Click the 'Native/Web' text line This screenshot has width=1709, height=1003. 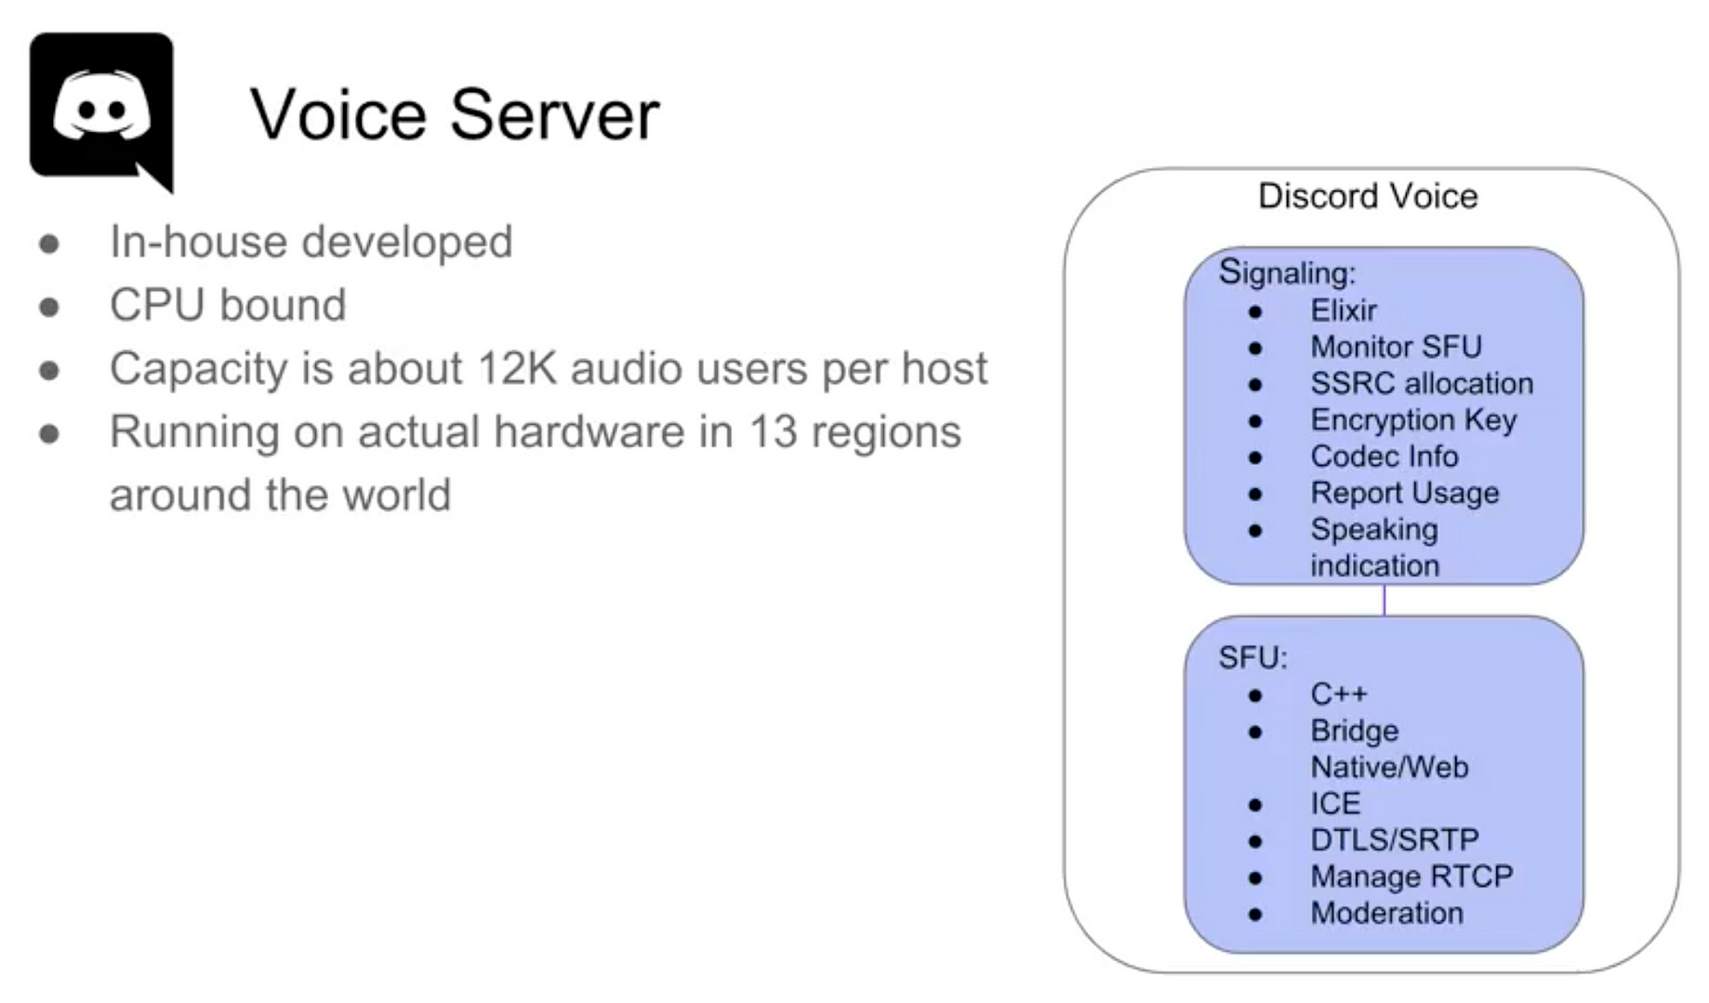[1389, 767]
